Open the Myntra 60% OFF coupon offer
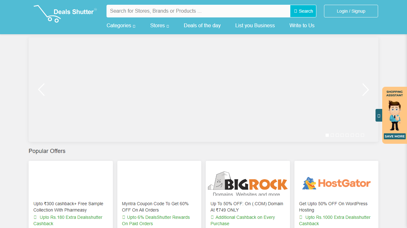The height and width of the screenshot is (228, 407). click(x=155, y=207)
